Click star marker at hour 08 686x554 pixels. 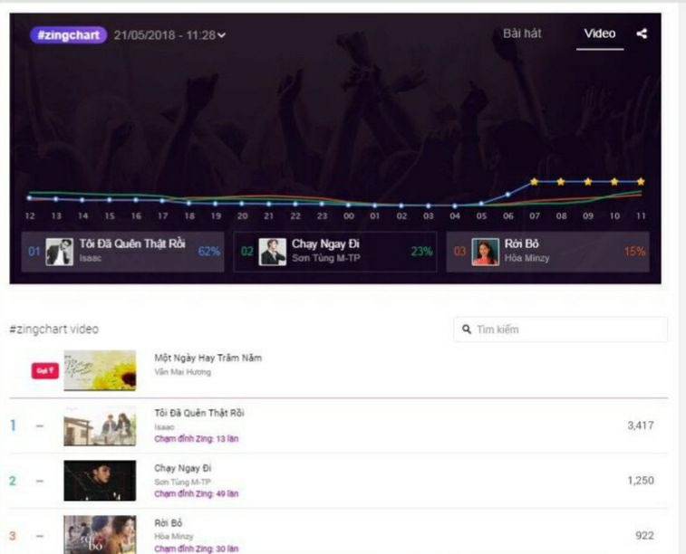(x=561, y=182)
